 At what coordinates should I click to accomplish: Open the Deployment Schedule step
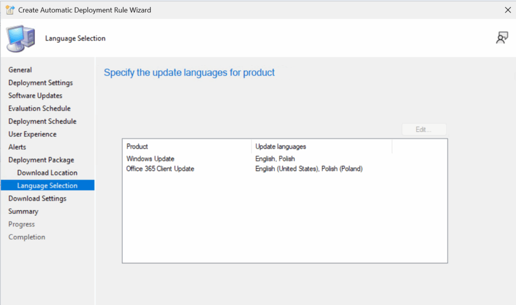(x=42, y=121)
